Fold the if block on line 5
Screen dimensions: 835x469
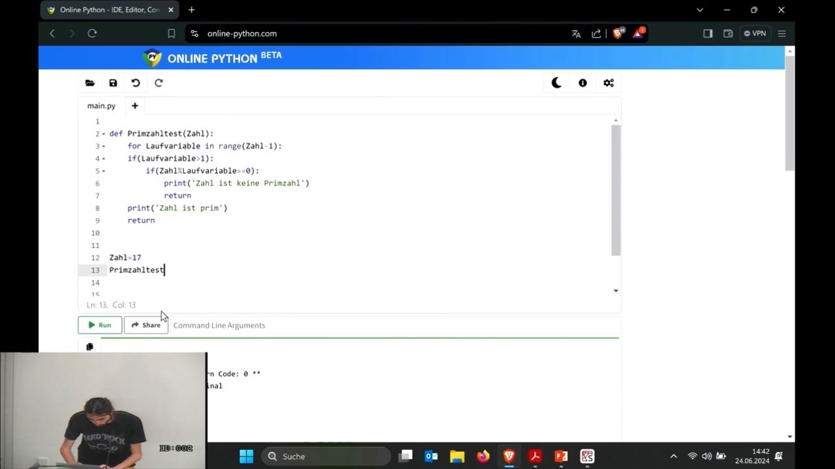[x=104, y=171]
